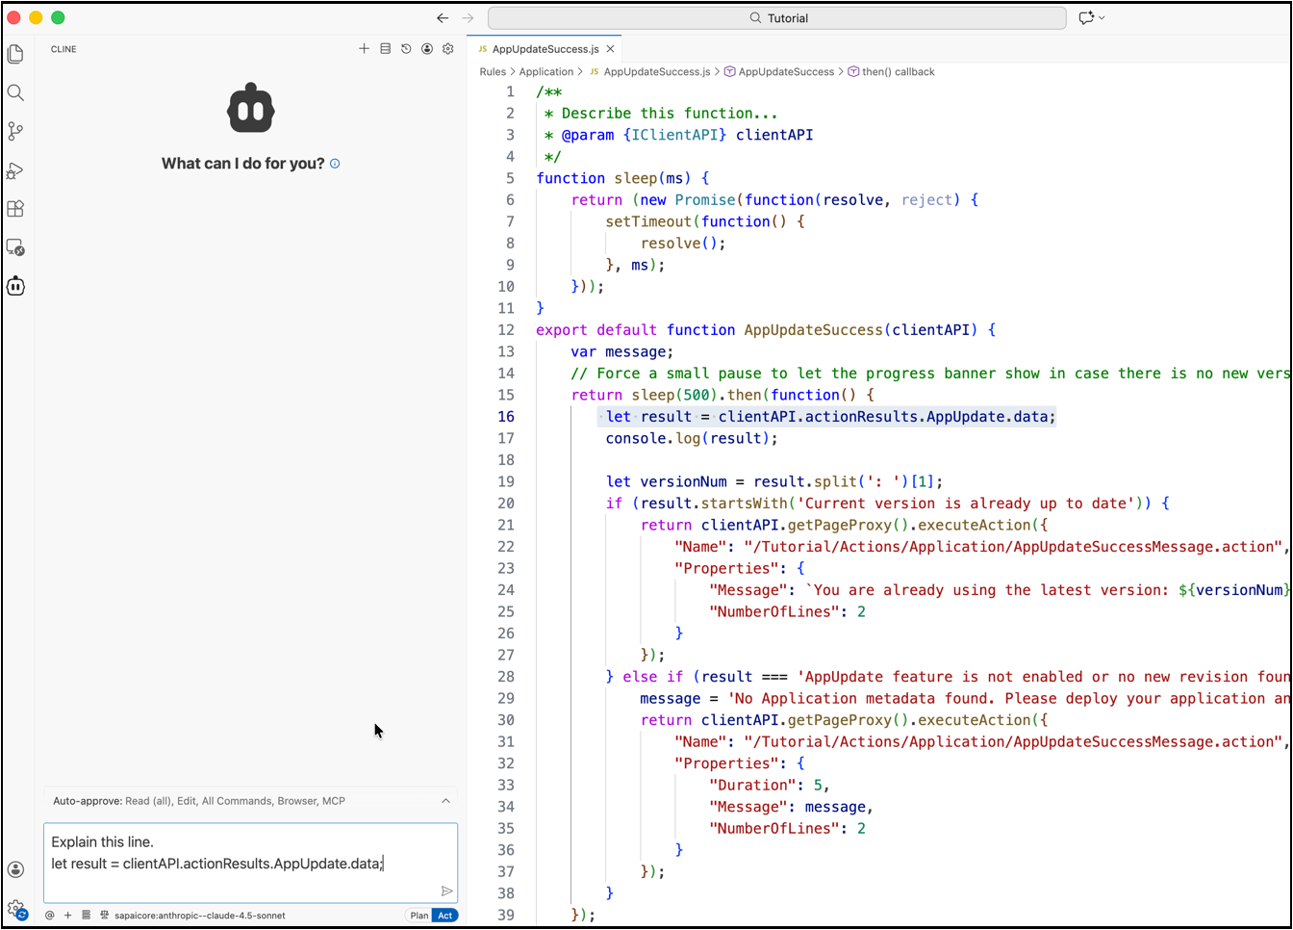Click 'setTimeout(function() {' on line 7
1293x930 pixels.
(705, 221)
